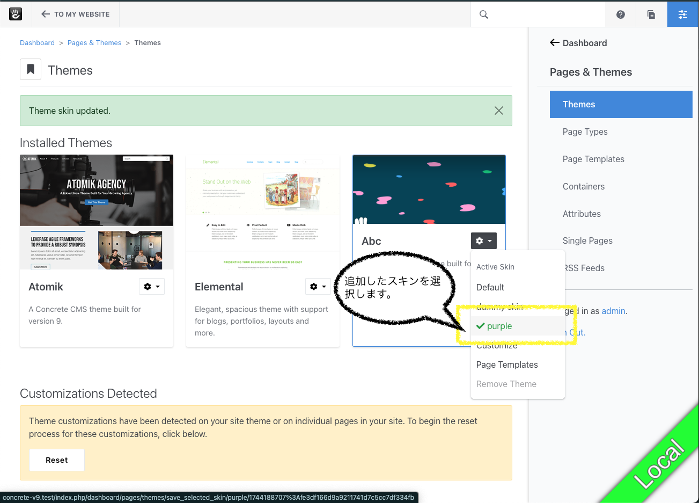Image resolution: width=699 pixels, height=503 pixels.
Task: Toggle the dashboard sliders panel icon
Action: [x=683, y=14]
